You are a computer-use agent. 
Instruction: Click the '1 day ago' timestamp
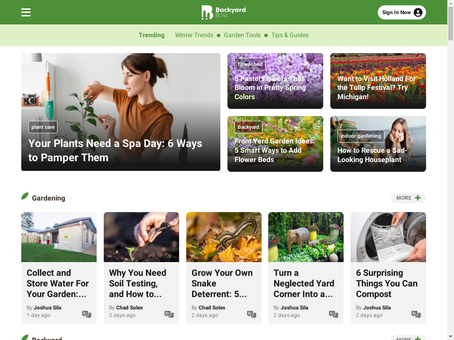point(39,315)
